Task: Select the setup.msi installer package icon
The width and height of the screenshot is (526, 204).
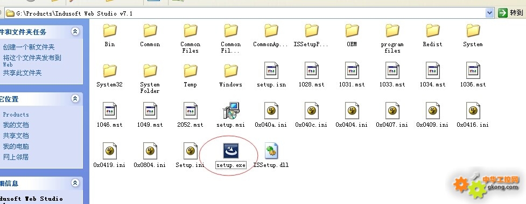Action: [231, 111]
